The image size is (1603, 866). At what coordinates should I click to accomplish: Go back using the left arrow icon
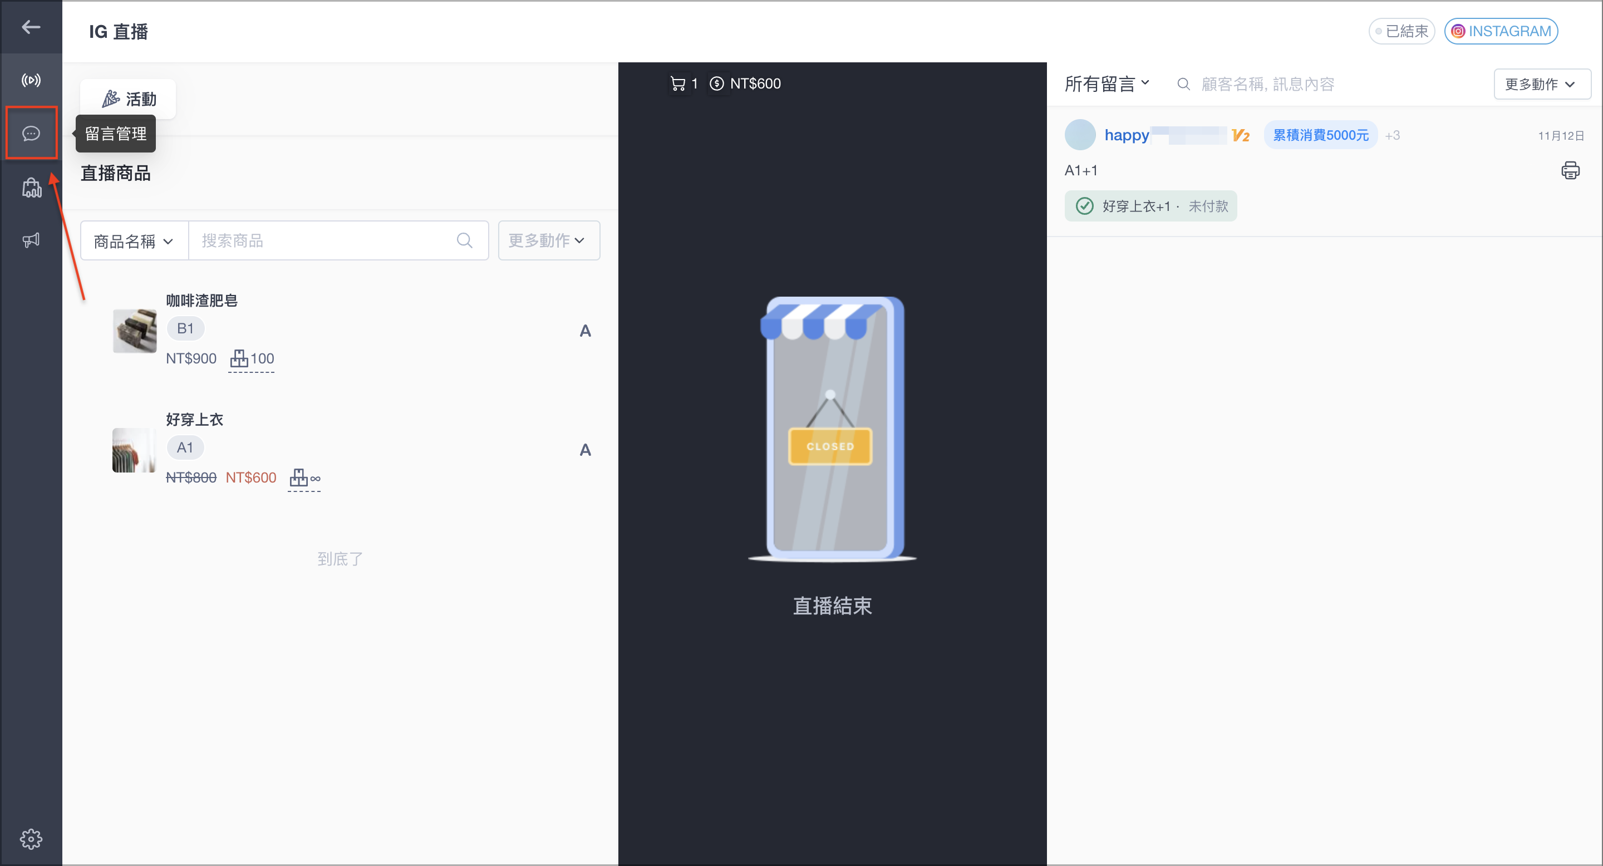coord(31,27)
